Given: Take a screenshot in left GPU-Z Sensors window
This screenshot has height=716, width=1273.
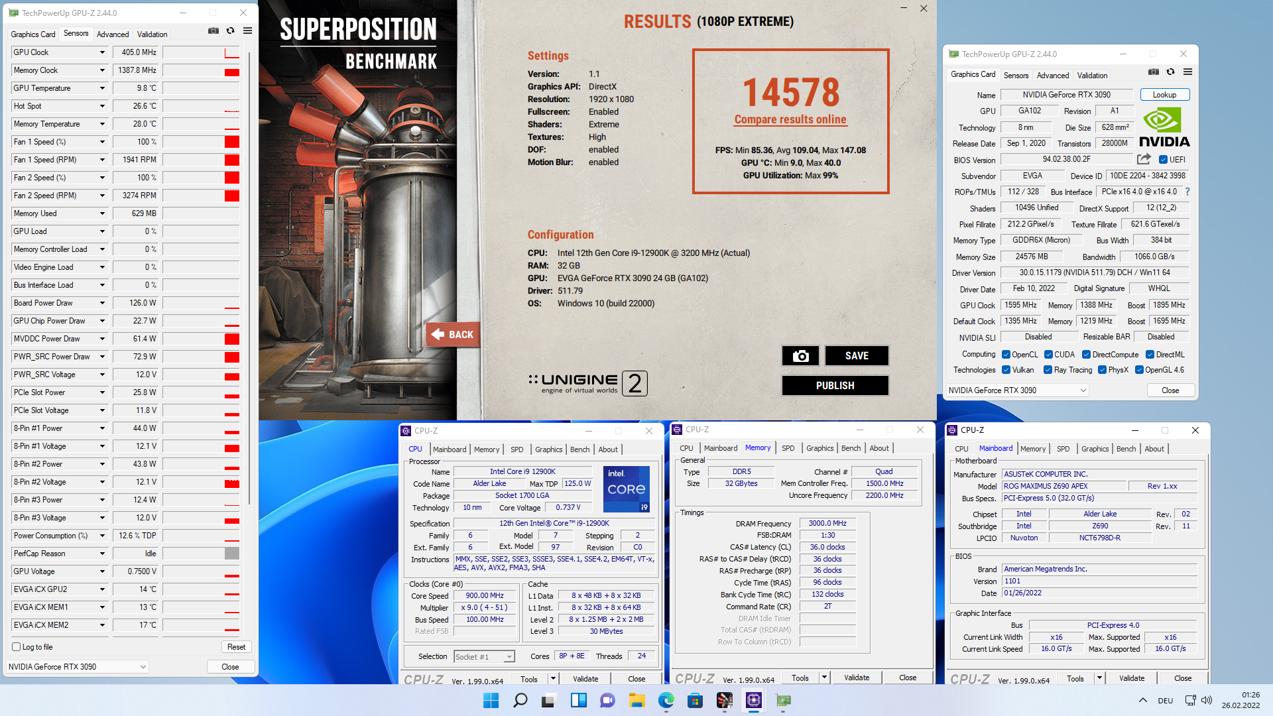Looking at the screenshot, I should [213, 30].
